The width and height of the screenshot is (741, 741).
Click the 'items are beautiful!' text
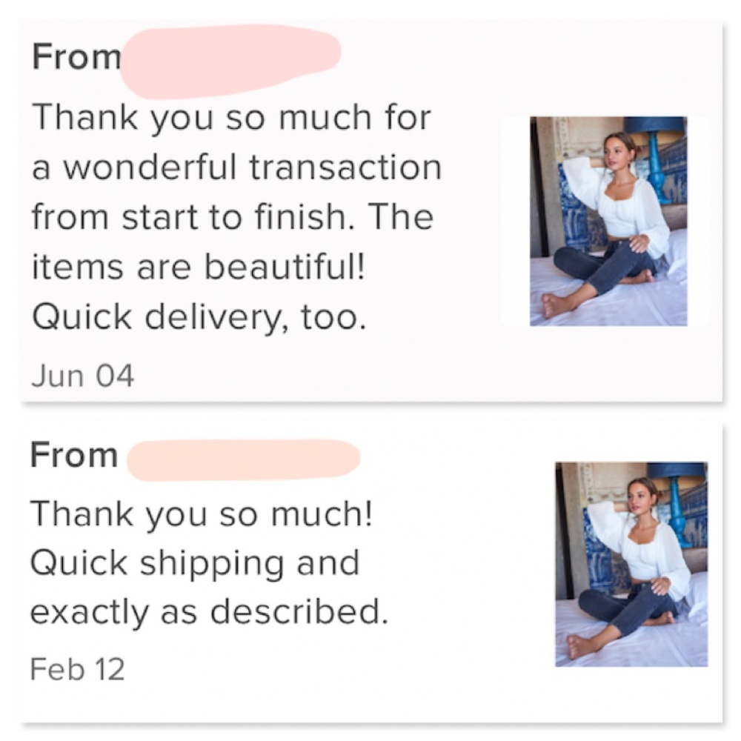199,267
